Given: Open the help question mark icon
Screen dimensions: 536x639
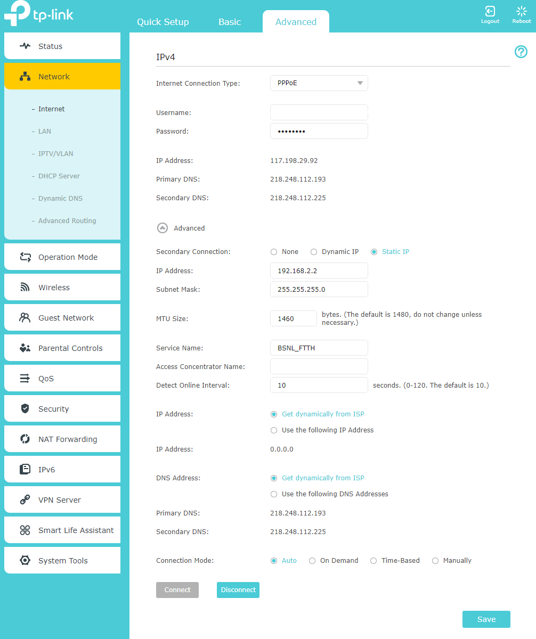Looking at the screenshot, I should click(x=521, y=52).
